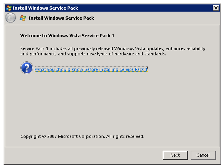The height and width of the screenshot is (168, 224).
Task: Click the title bar text 'Install Windows Service Pack'
Action: pos(45,8)
